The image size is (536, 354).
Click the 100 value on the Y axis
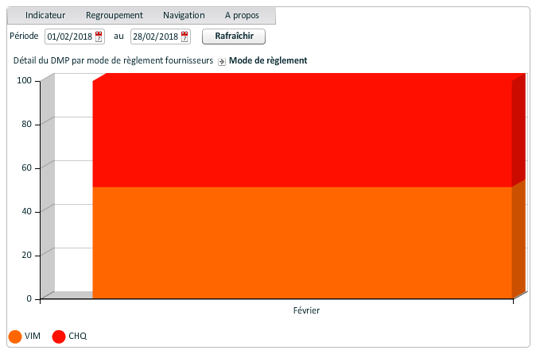click(25, 80)
